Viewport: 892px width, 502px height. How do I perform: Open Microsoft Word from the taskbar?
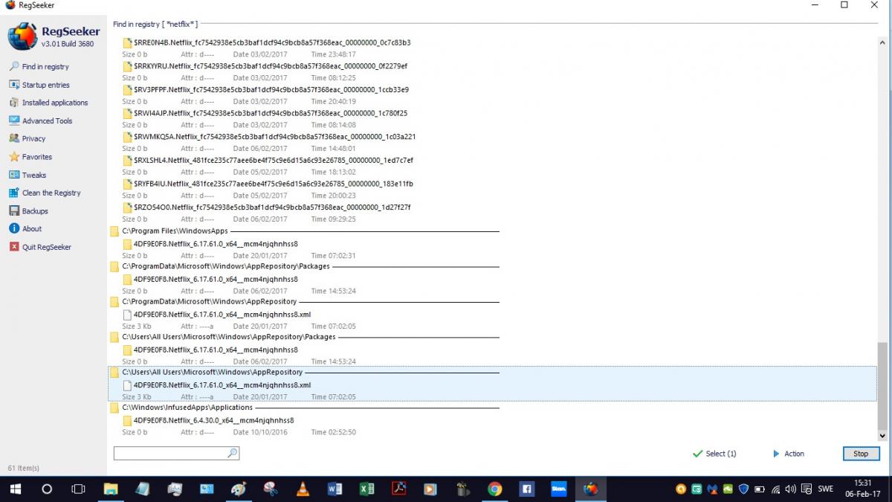tap(334, 489)
